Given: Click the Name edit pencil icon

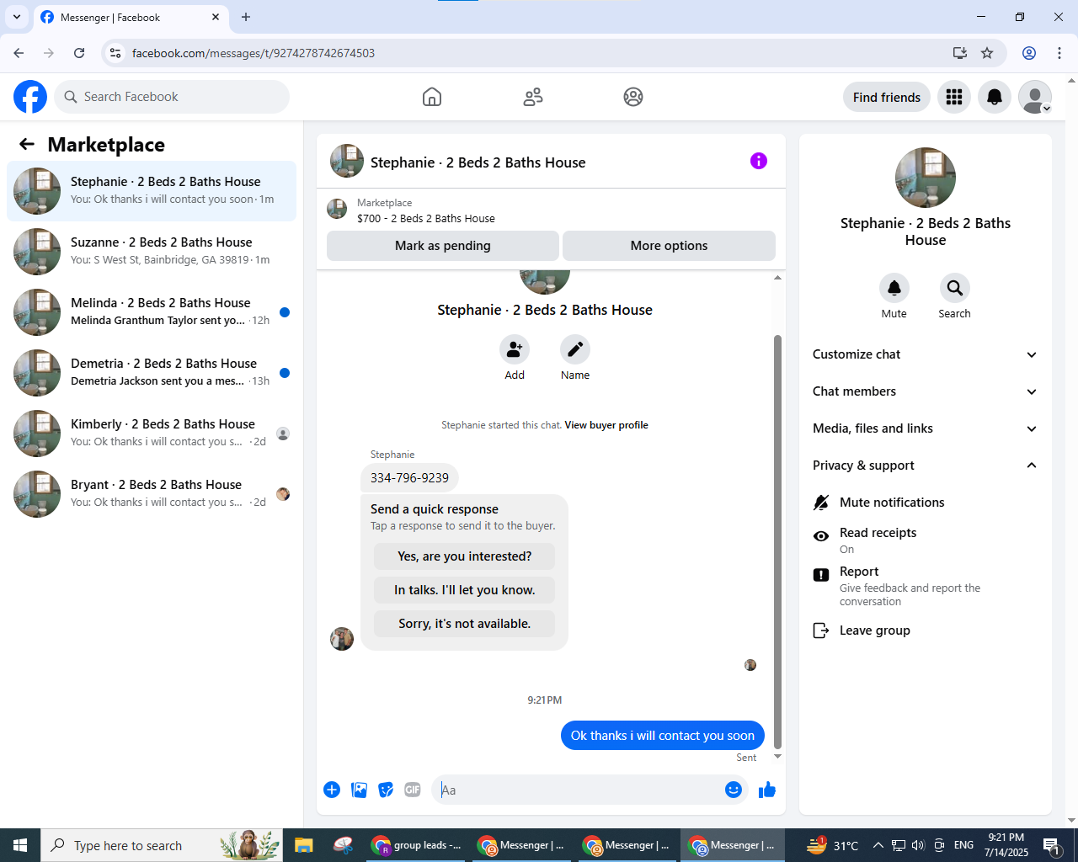Looking at the screenshot, I should click(575, 349).
